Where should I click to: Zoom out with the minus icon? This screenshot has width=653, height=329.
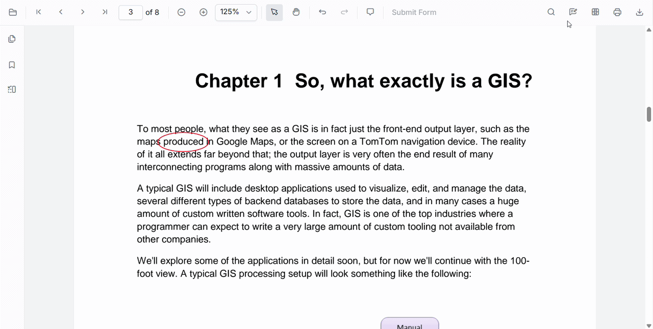coord(181,12)
